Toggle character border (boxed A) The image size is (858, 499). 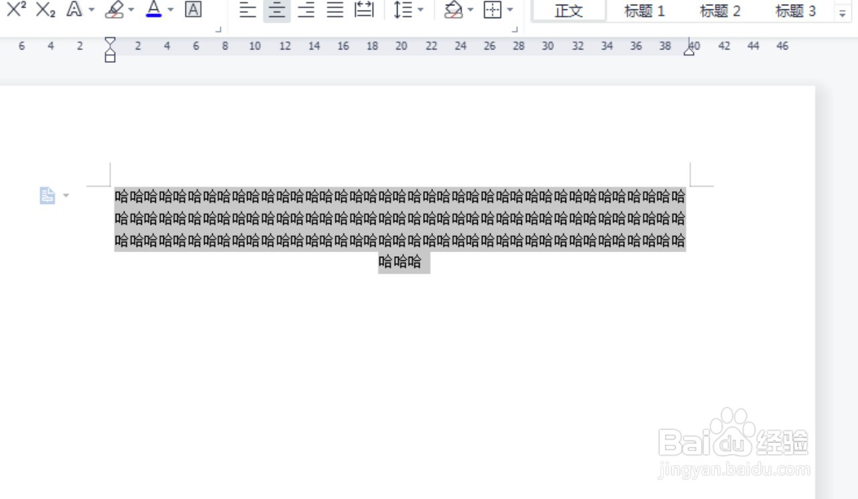pos(193,9)
